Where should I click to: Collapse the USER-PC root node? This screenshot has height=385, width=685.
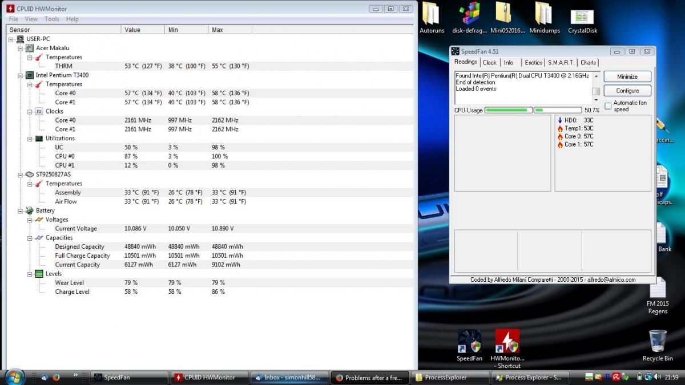coord(11,39)
